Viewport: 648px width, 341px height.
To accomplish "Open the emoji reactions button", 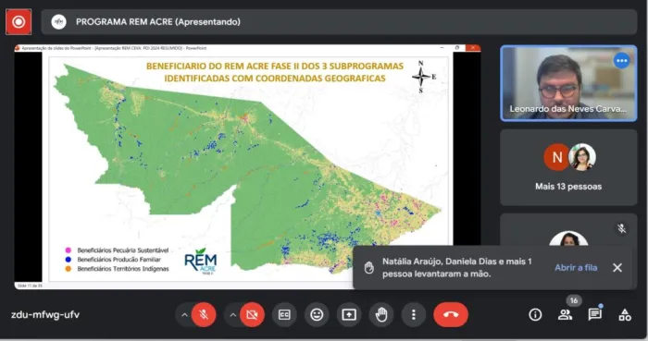I will click(x=317, y=315).
